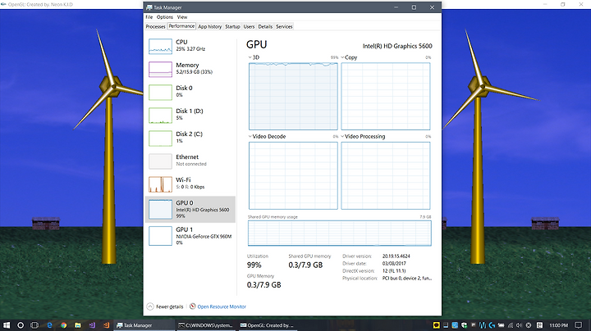This screenshot has width=591, height=331.
Task: Open the Disk 1 (D:) performance view
Action: coord(190,115)
